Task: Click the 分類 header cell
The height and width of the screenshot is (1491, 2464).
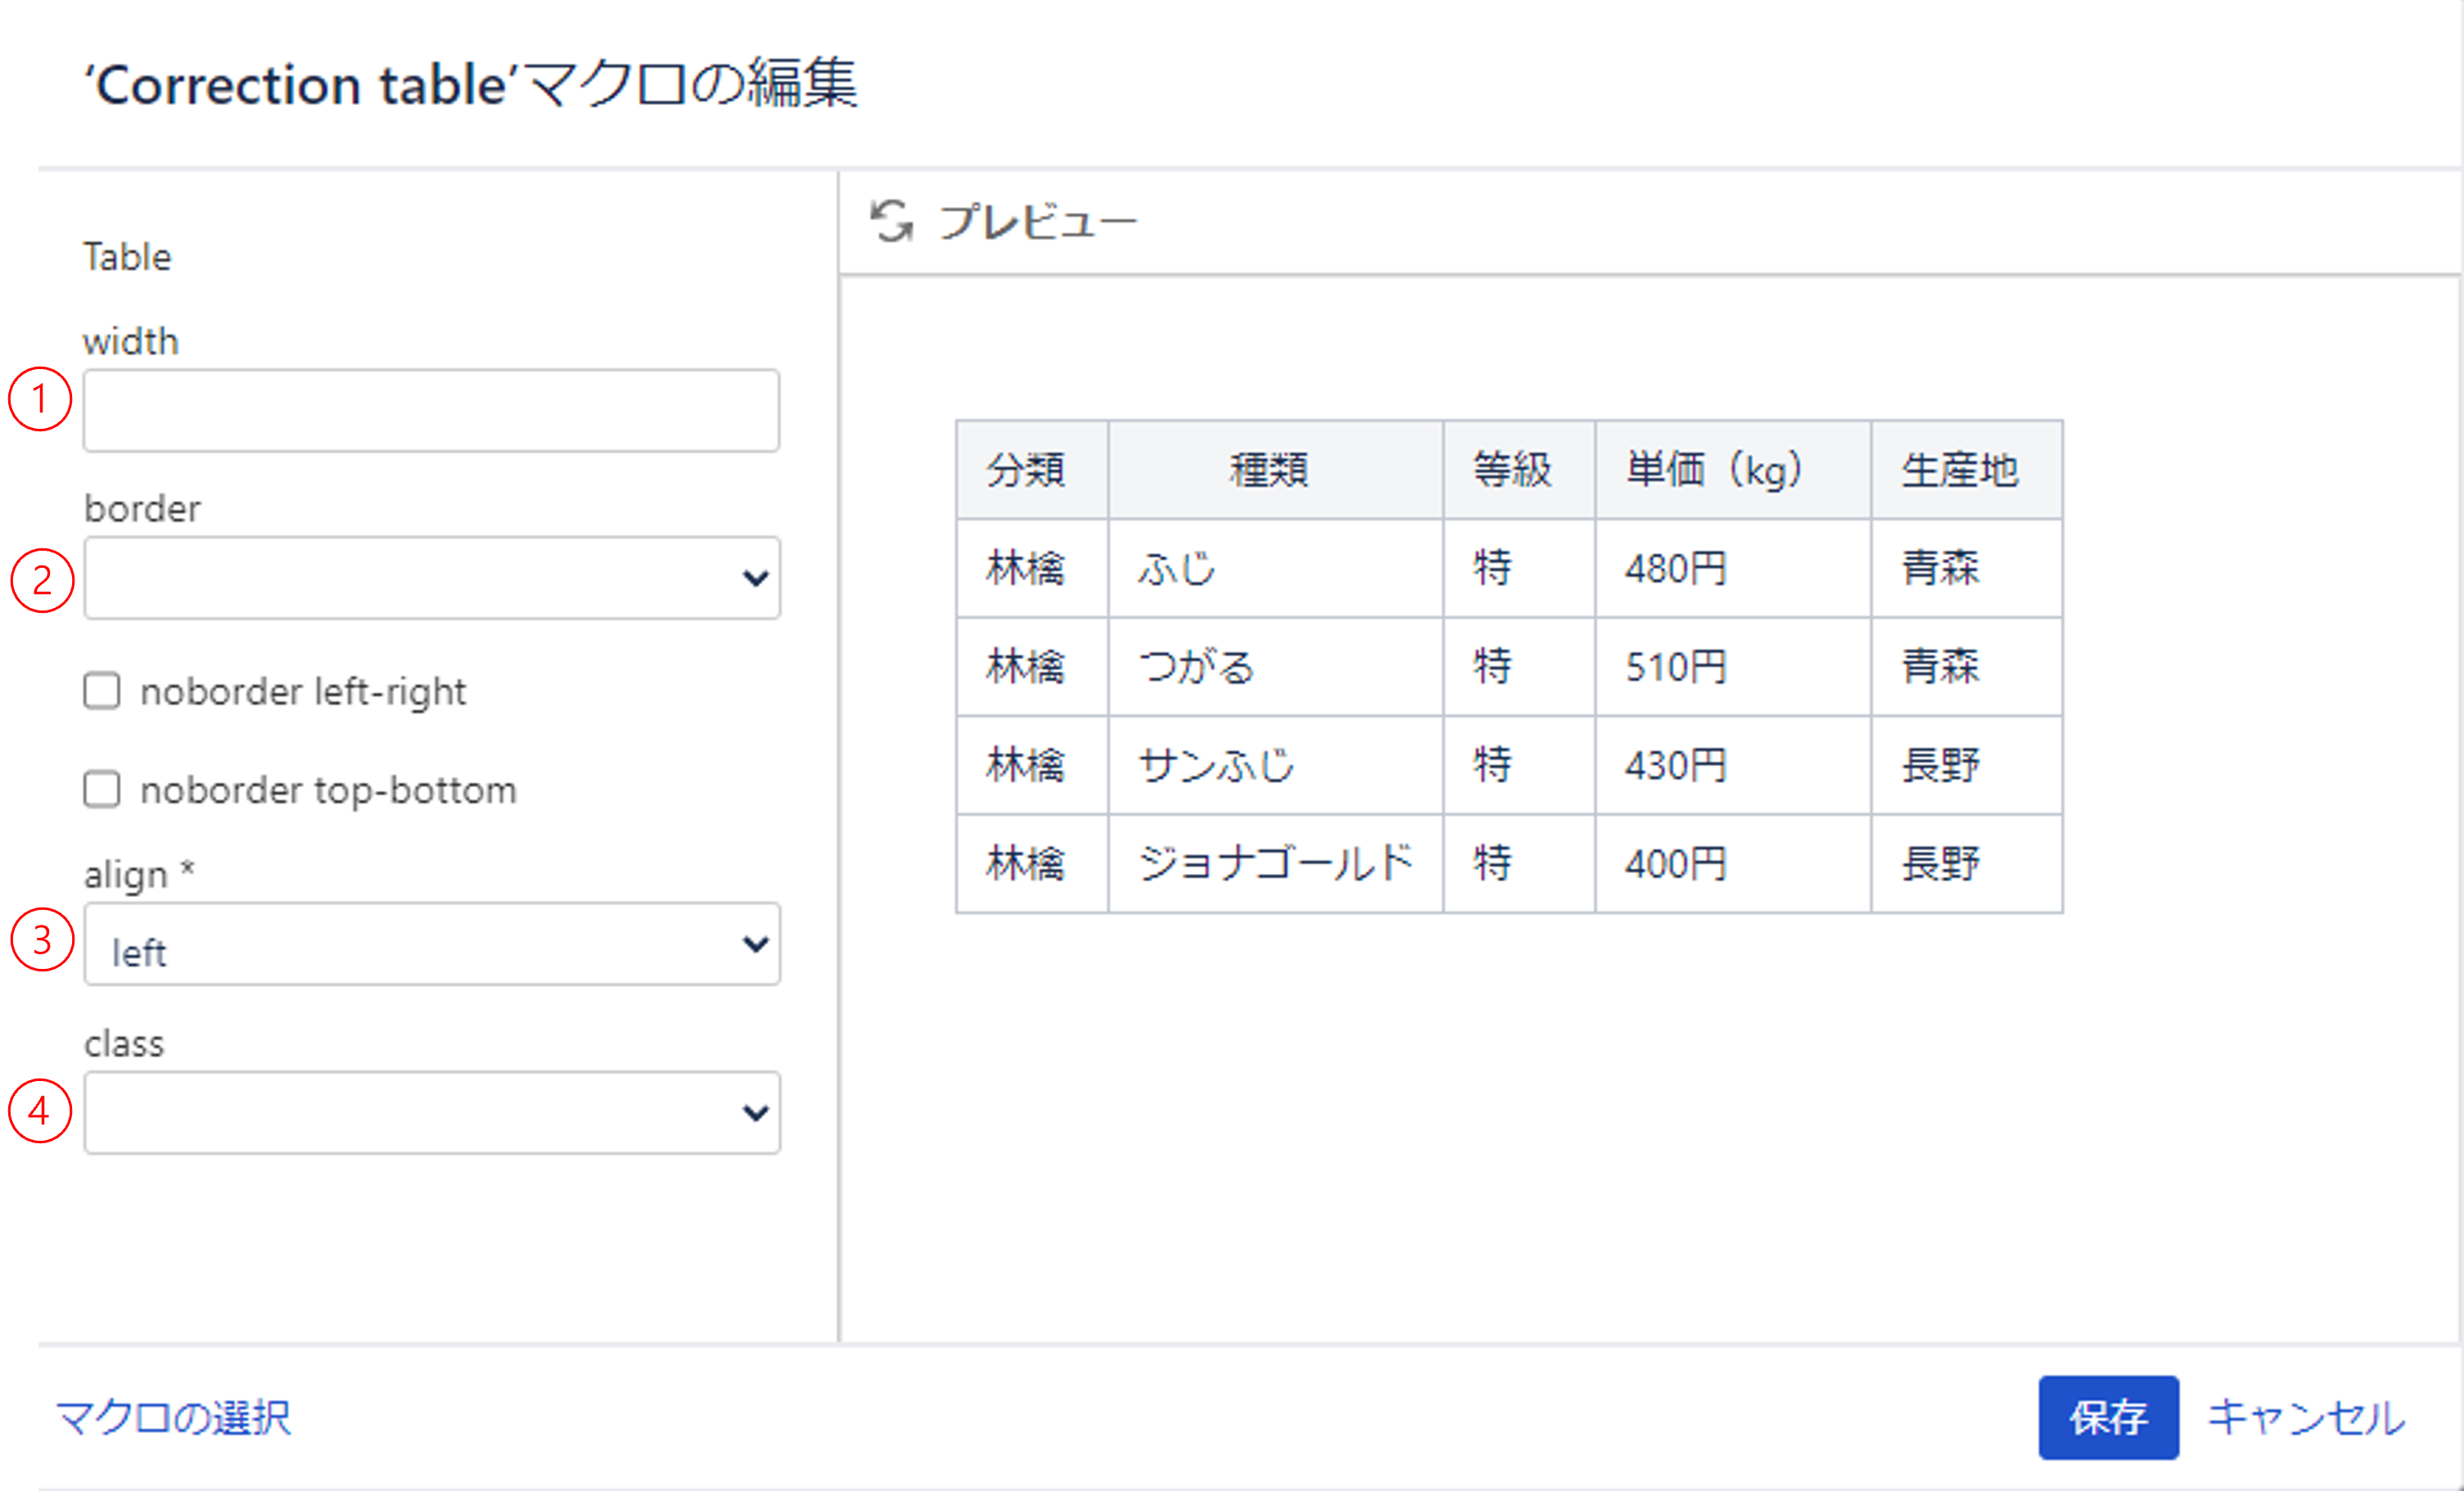Action: point(1032,470)
